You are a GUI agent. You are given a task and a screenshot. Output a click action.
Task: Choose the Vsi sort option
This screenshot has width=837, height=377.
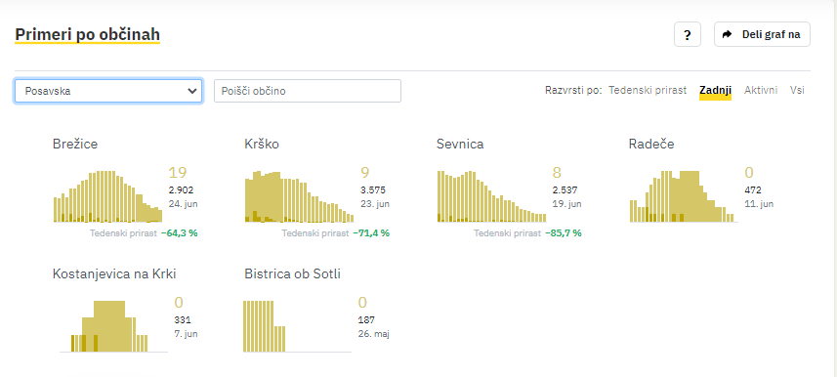(797, 90)
